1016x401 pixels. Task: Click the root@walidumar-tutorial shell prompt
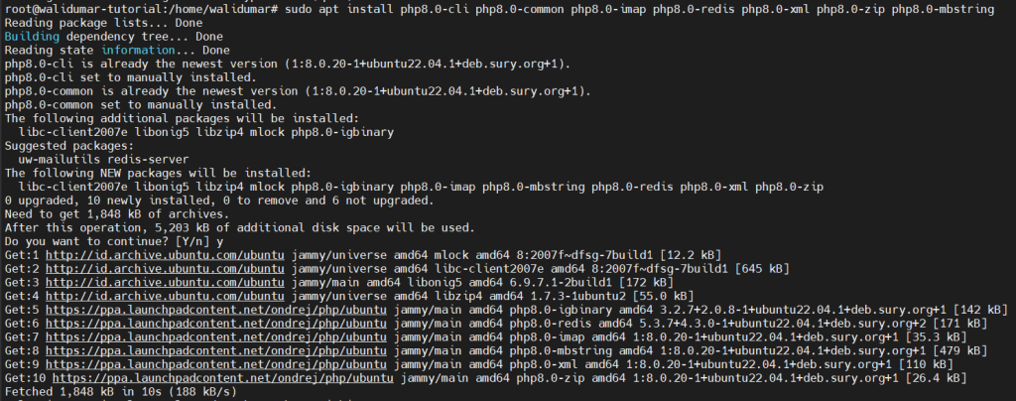click(141, 9)
